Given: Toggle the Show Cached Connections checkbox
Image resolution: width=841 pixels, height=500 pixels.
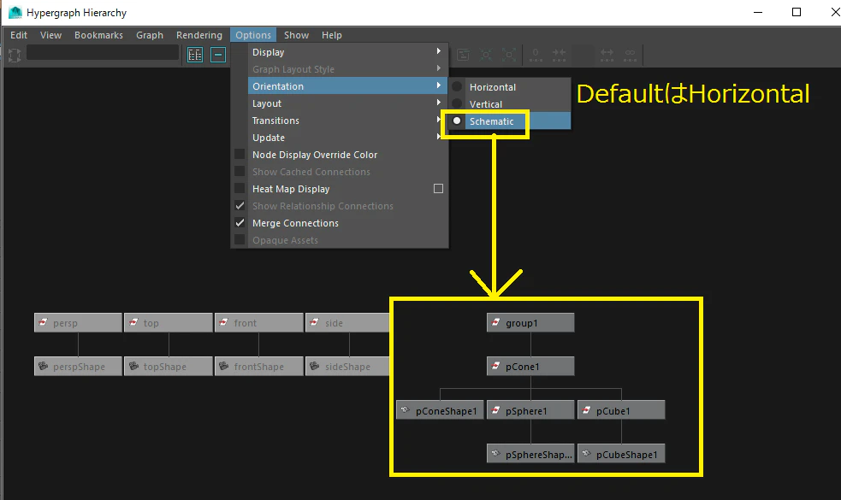Looking at the screenshot, I should pyautogui.click(x=240, y=172).
